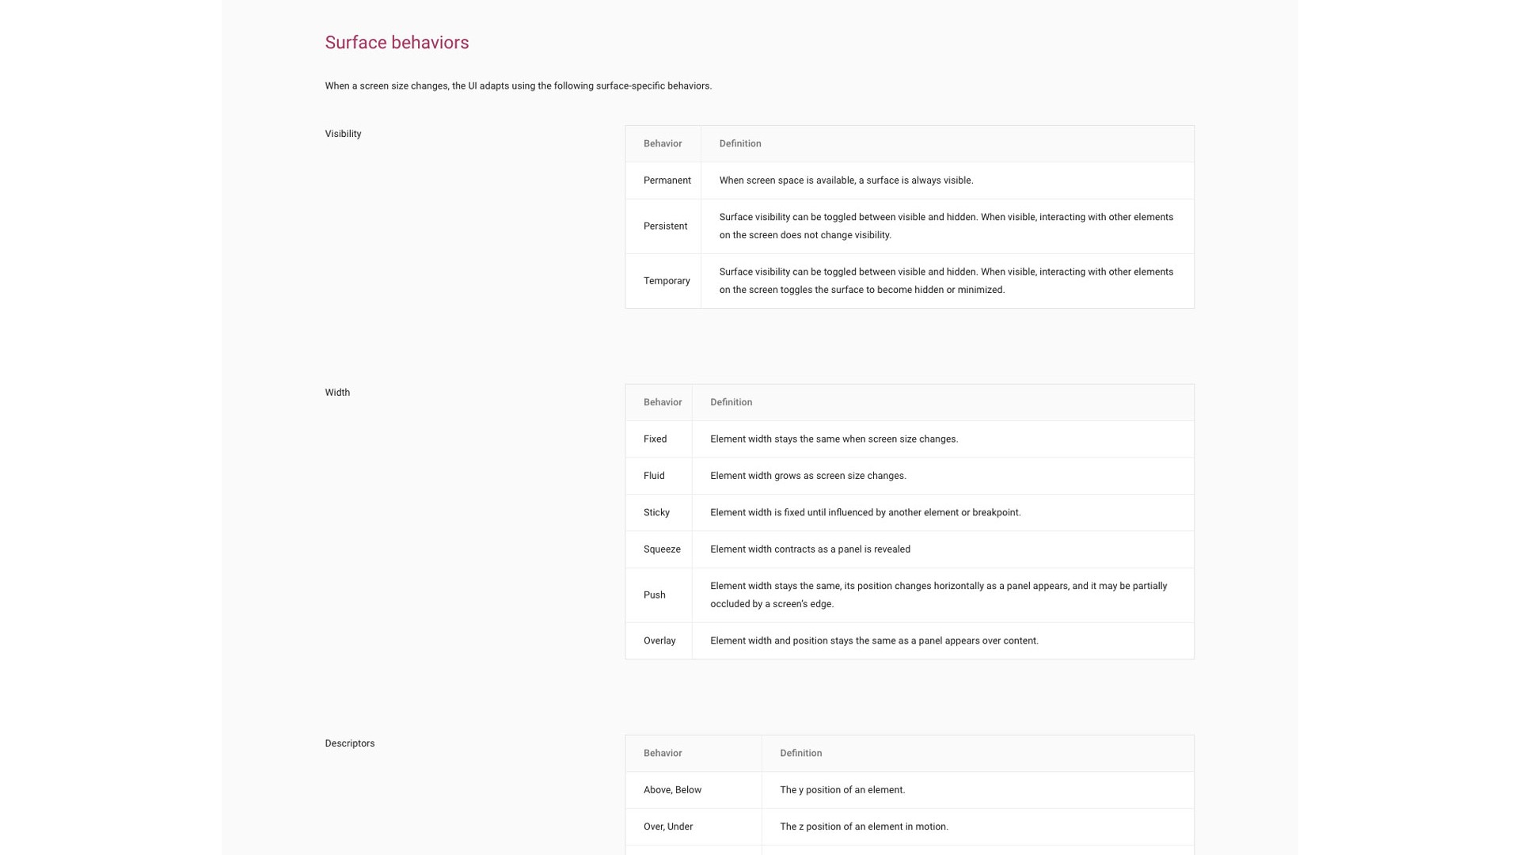Click the Fluid behavior cell

[654, 476]
